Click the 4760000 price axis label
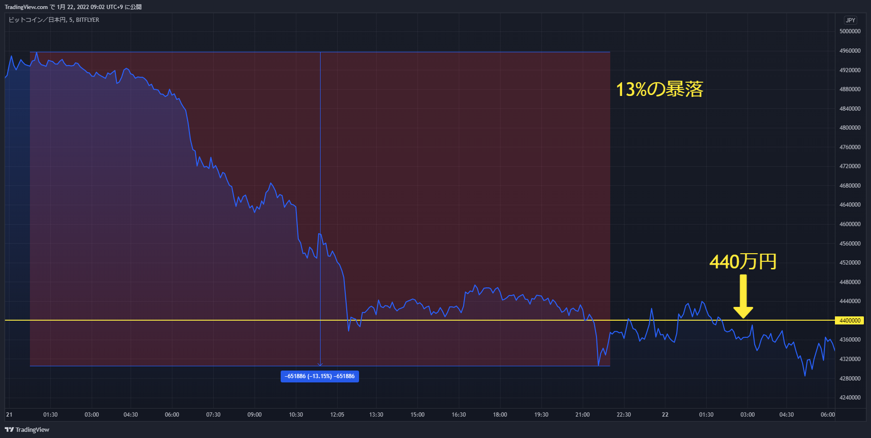871x438 pixels. pos(850,147)
